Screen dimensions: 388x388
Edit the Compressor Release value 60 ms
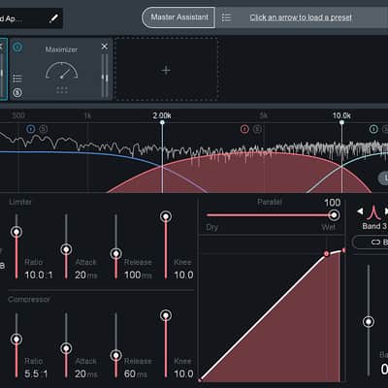tap(136, 373)
